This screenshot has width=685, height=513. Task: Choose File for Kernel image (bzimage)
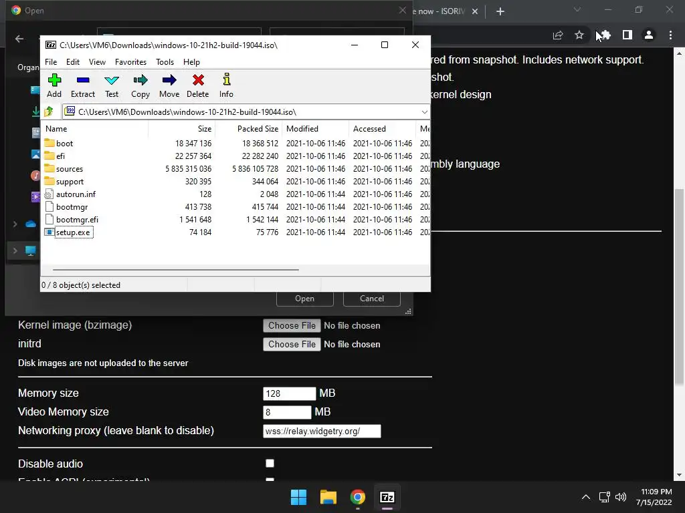pyautogui.click(x=292, y=325)
